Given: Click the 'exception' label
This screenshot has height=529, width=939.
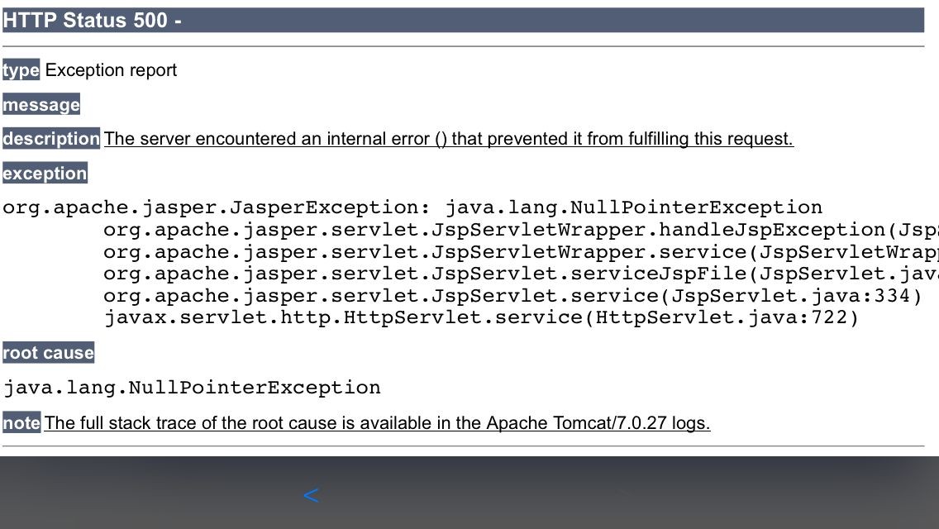Looking at the screenshot, I should 45,174.
